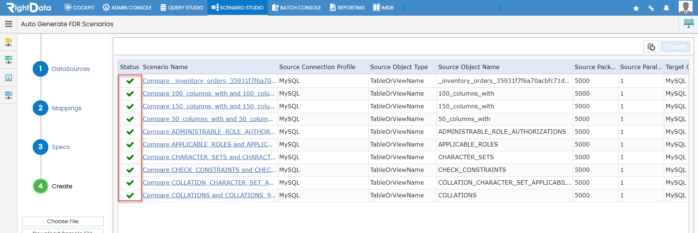Open Compare CHARACTER_SETS scenario link
698x233 pixels.
[209, 157]
